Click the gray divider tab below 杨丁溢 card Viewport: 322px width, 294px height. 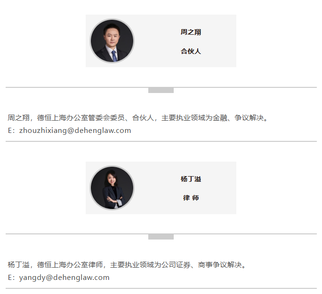click(x=161, y=237)
